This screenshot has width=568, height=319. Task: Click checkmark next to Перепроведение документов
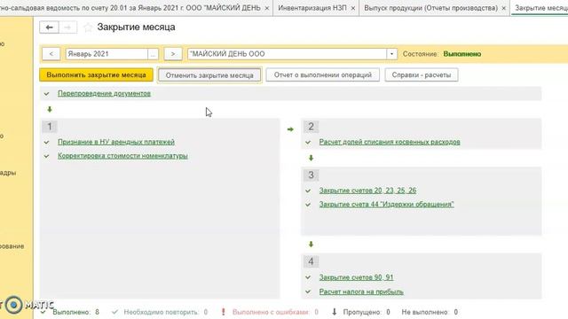click(x=46, y=94)
